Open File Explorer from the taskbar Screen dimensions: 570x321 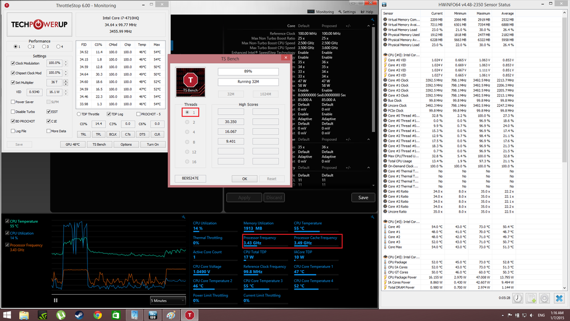24,315
